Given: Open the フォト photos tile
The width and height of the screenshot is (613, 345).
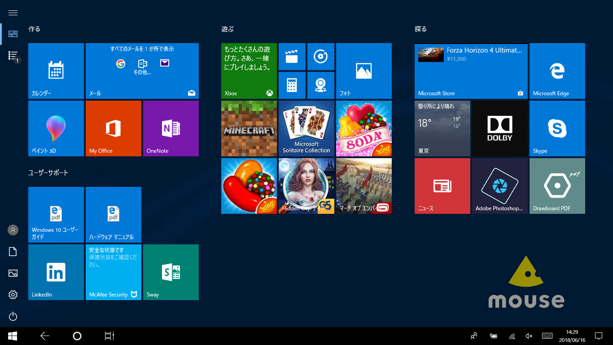Looking at the screenshot, I should [364, 71].
